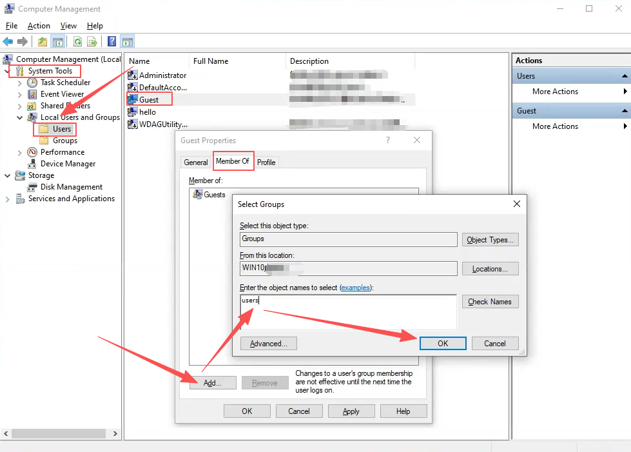Image resolution: width=631 pixels, height=452 pixels.
Task: Toggle Show/Hide Action Pane toolbar icon
Action: pos(128,41)
